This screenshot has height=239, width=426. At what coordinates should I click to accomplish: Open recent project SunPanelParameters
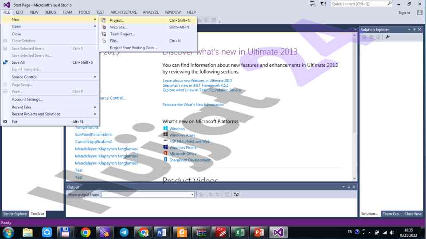[93, 134]
